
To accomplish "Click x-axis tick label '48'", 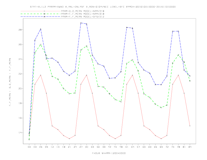I will point(121,147).
